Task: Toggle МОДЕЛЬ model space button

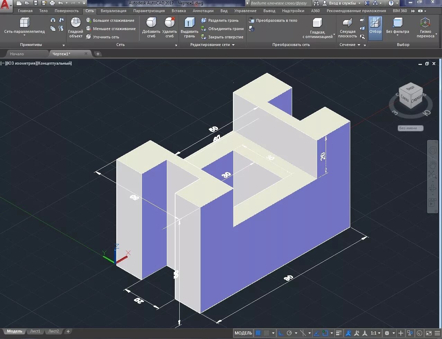Action: tap(243, 333)
